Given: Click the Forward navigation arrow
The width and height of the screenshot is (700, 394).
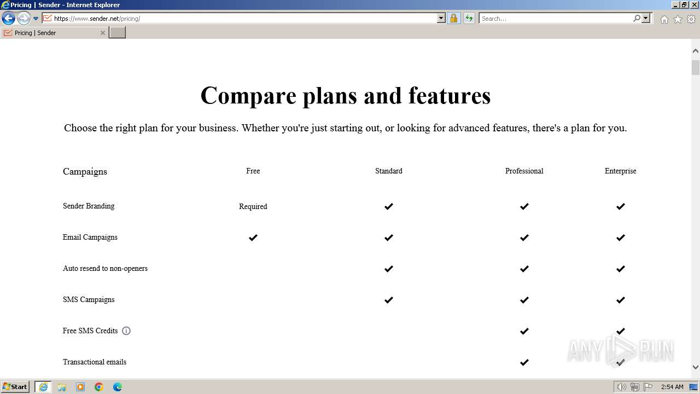Looking at the screenshot, I should [23, 19].
